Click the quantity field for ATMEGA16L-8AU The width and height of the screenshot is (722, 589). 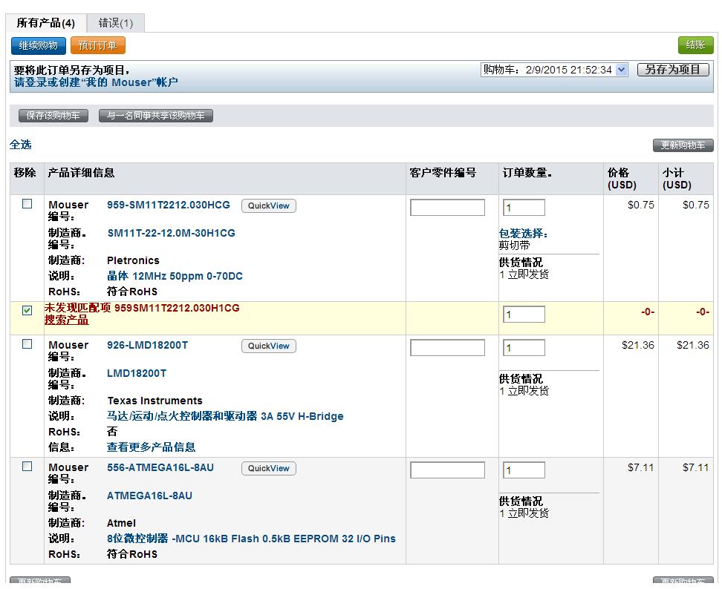pyautogui.click(x=524, y=470)
